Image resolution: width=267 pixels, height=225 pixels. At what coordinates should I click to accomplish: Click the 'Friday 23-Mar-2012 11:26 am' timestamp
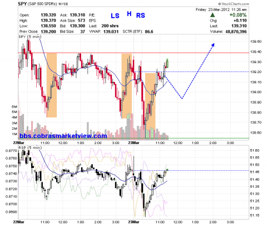pos(221,9)
